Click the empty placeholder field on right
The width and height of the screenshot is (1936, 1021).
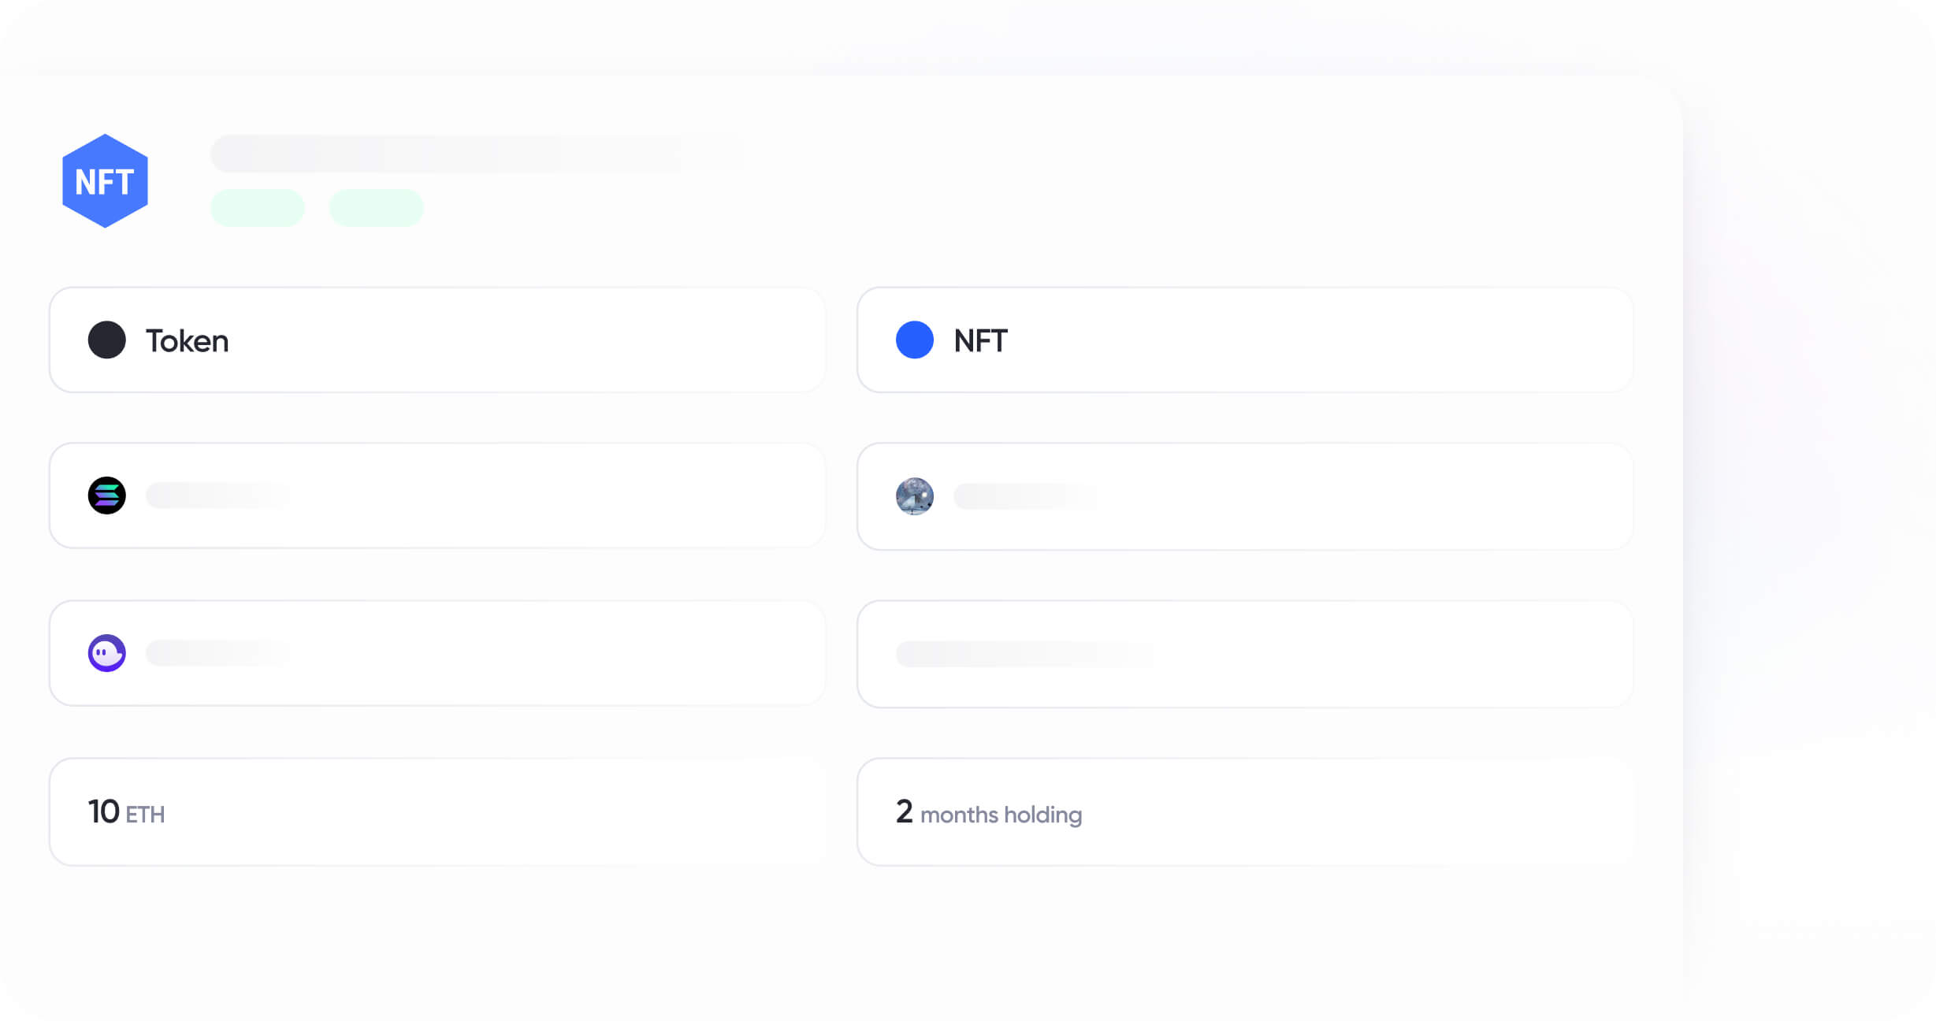pyautogui.click(x=1245, y=654)
